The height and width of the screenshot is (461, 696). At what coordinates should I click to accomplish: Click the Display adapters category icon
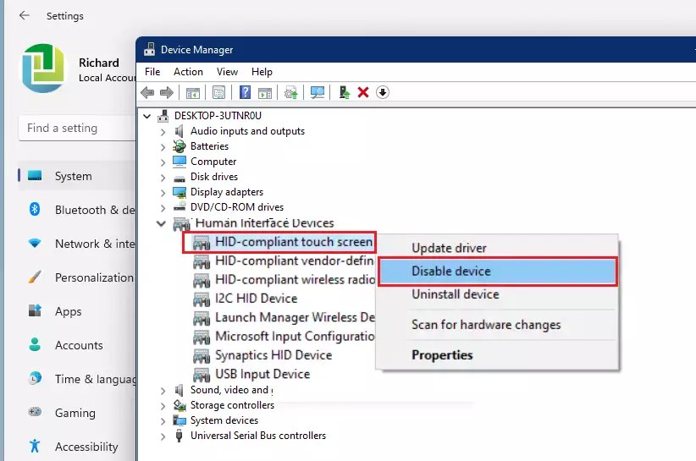pyautogui.click(x=180, y=192)
